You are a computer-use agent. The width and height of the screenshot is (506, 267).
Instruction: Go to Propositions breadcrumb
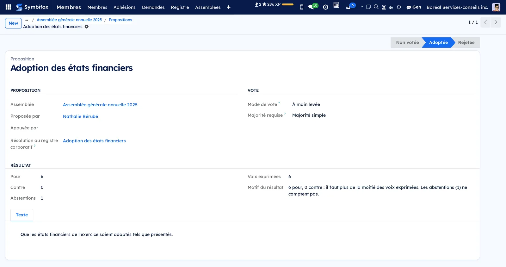coord(120,20)
